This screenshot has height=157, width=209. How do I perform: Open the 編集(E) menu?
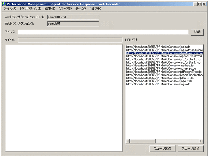(50, 9)
